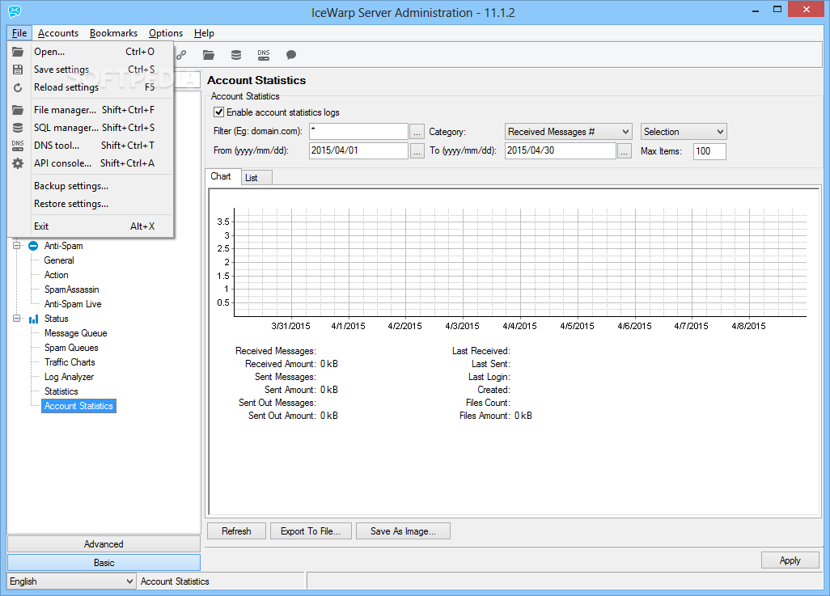Viewport: 830px width, 596px height.
Task: Select Message Queue tree item
Action: (x=76, y=333)
